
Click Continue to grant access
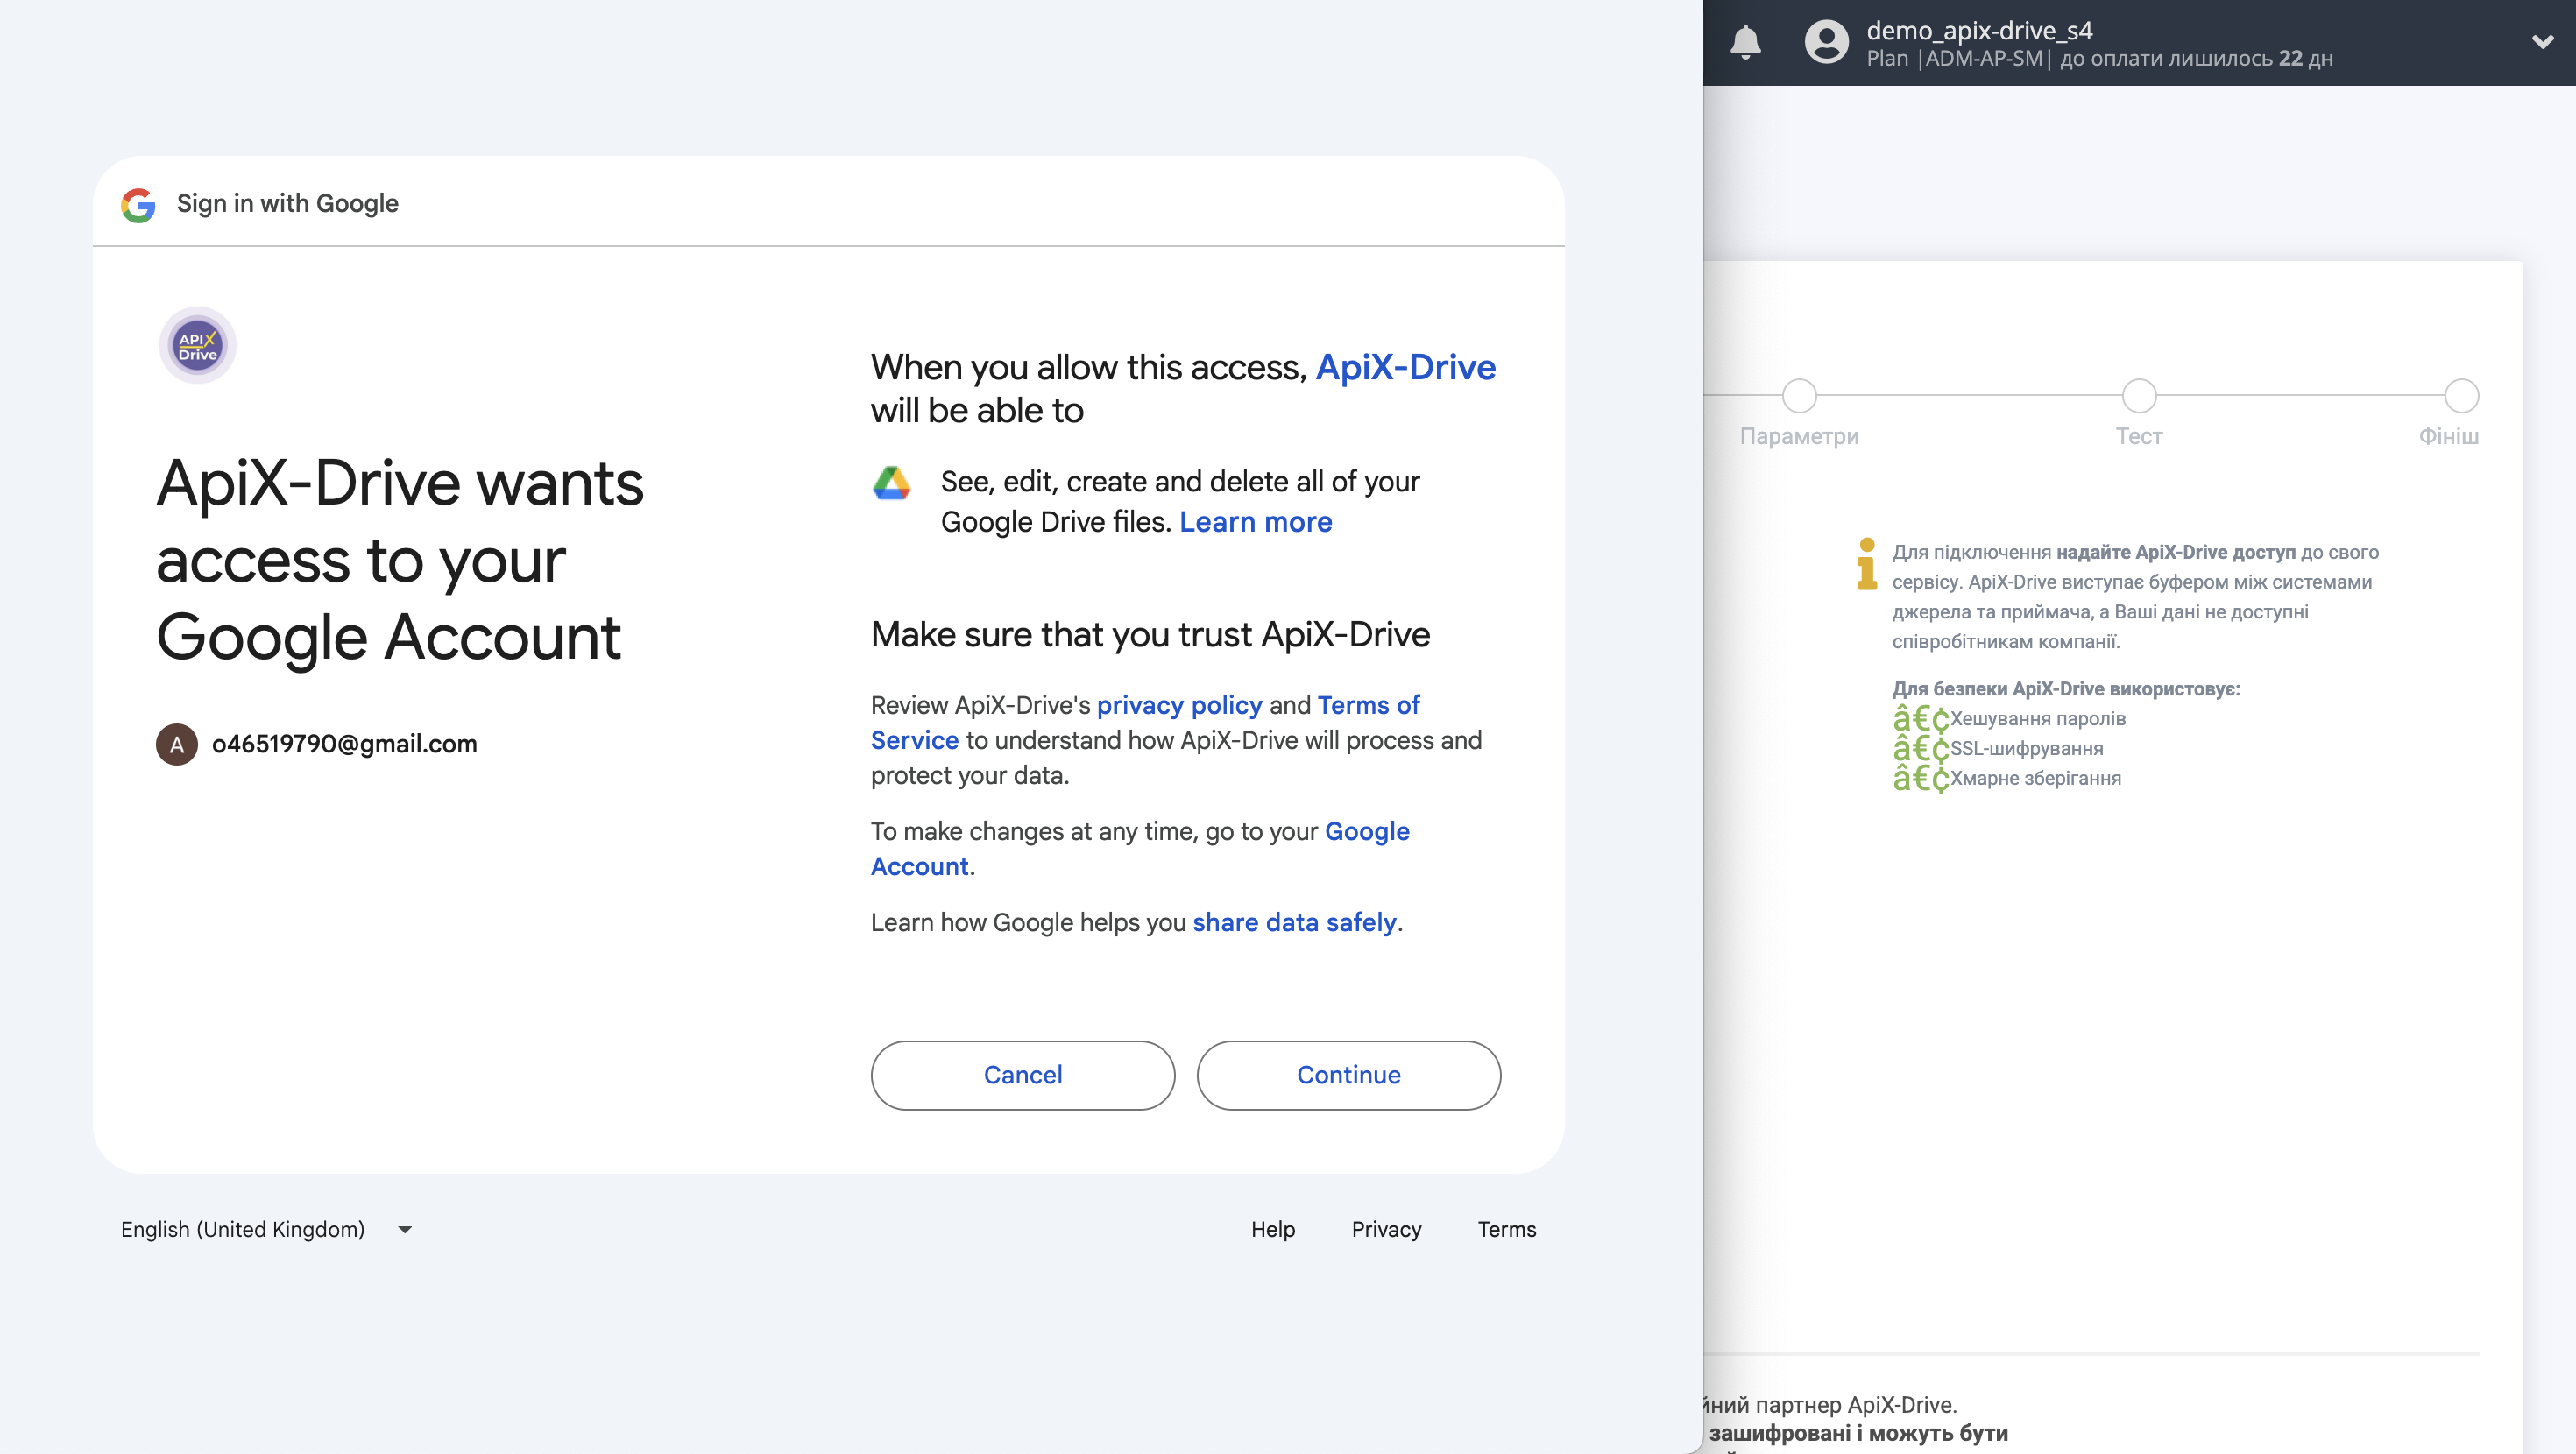(x=1348, y=1075)
